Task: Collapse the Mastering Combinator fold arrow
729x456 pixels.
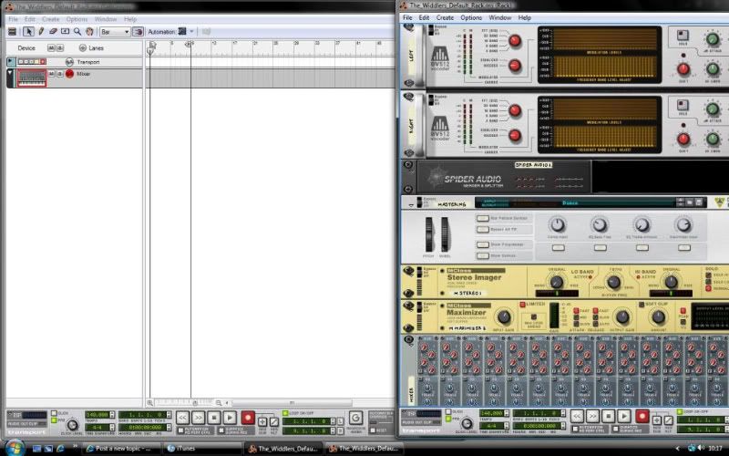Action: [411, 204]
